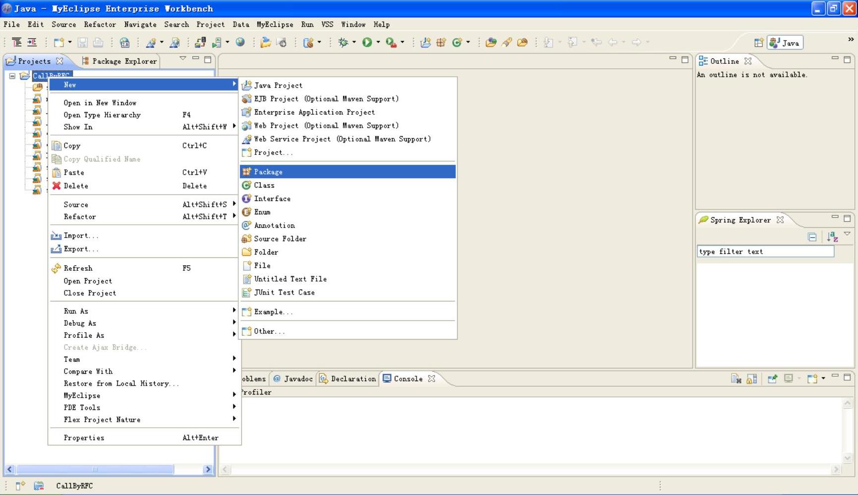The image size is (858, 495).
Task: Select Close Project in context menu
Action: [144, 293]
